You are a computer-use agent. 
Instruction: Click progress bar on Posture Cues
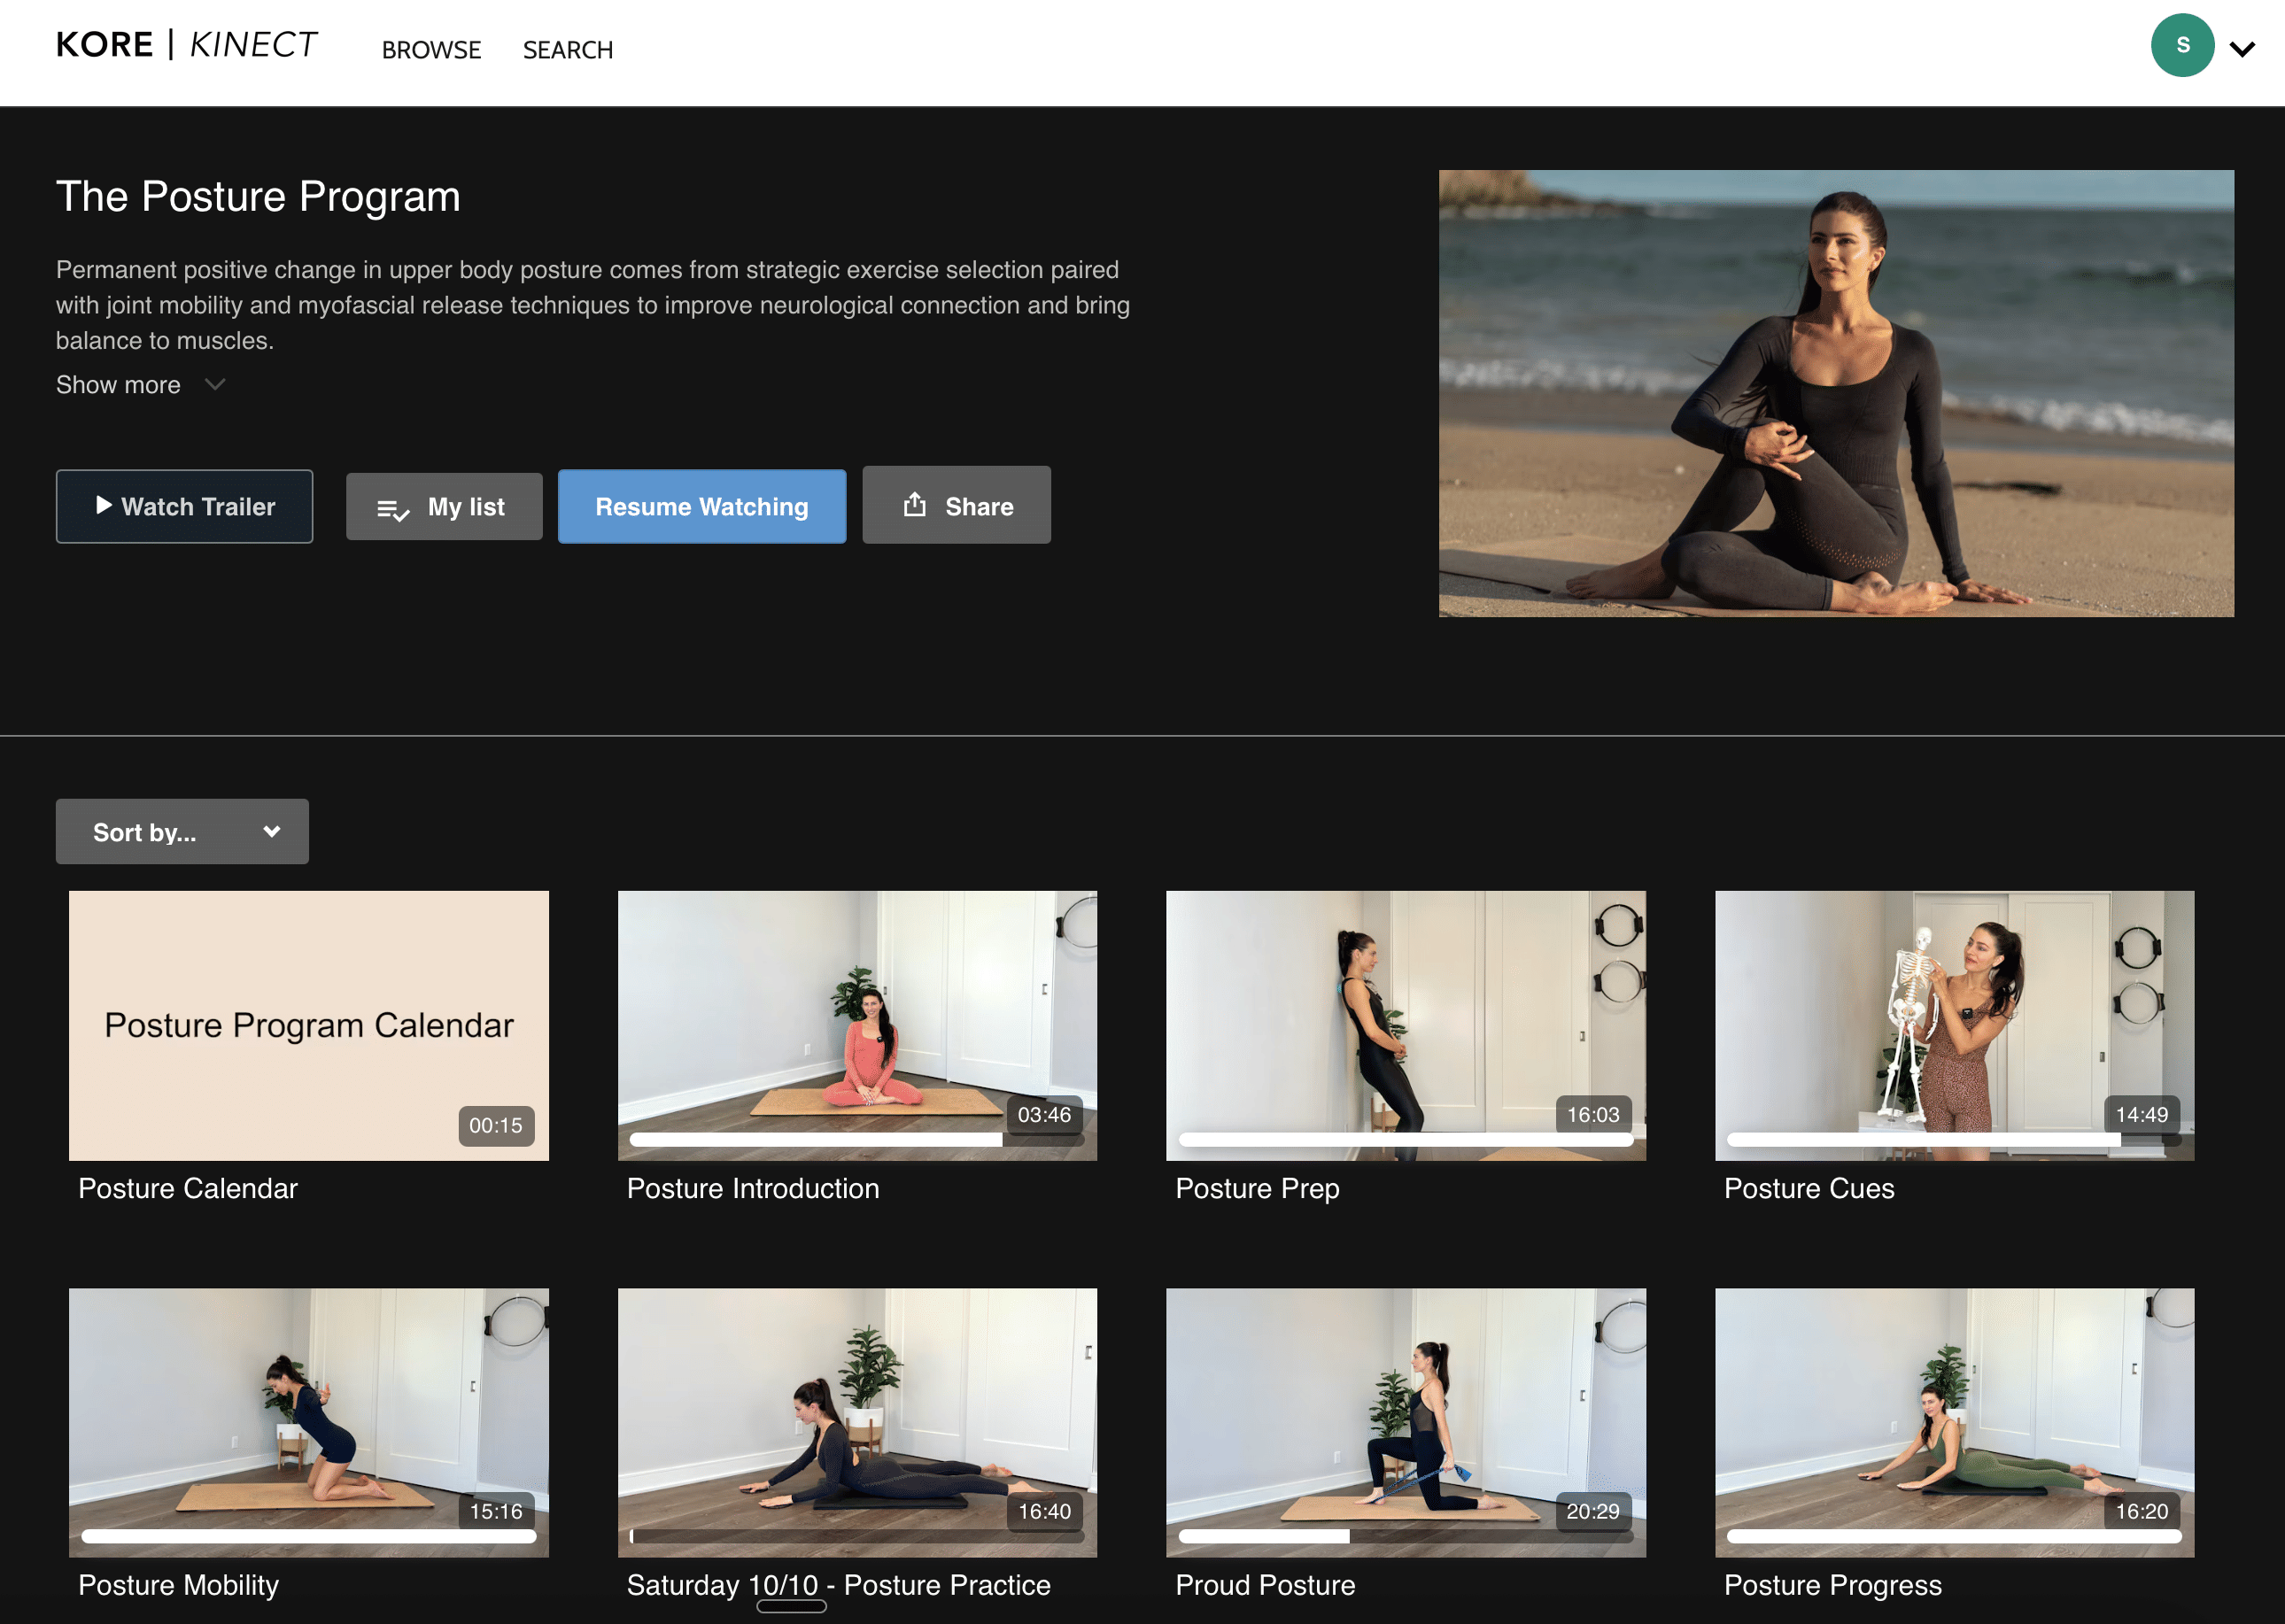tap(1954, 1139)
